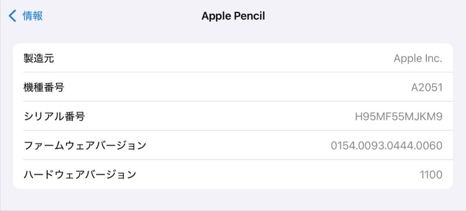Screen dimensions: 466x211
Task: Tap the back chevron arrow
Action: 13,16
